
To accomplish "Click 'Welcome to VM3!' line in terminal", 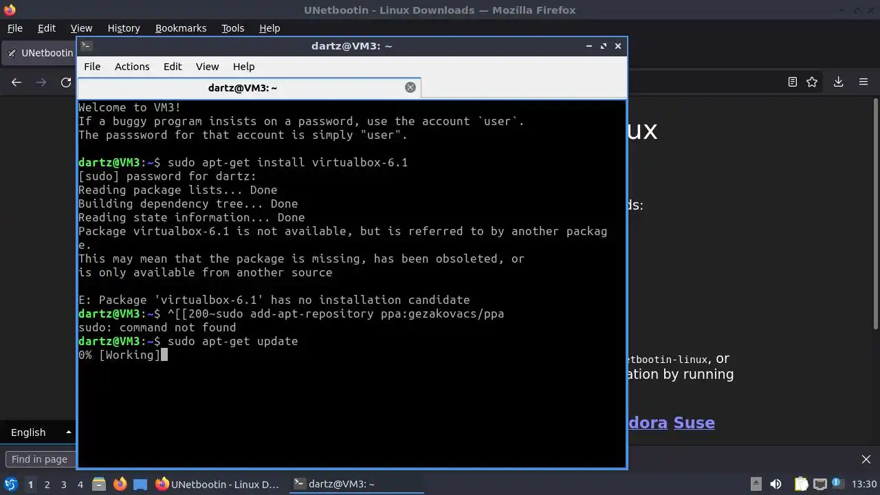I will [129, 107].
